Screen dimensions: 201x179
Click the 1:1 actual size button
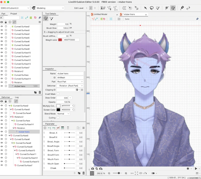pyautogui.click(x=132, y=173)
